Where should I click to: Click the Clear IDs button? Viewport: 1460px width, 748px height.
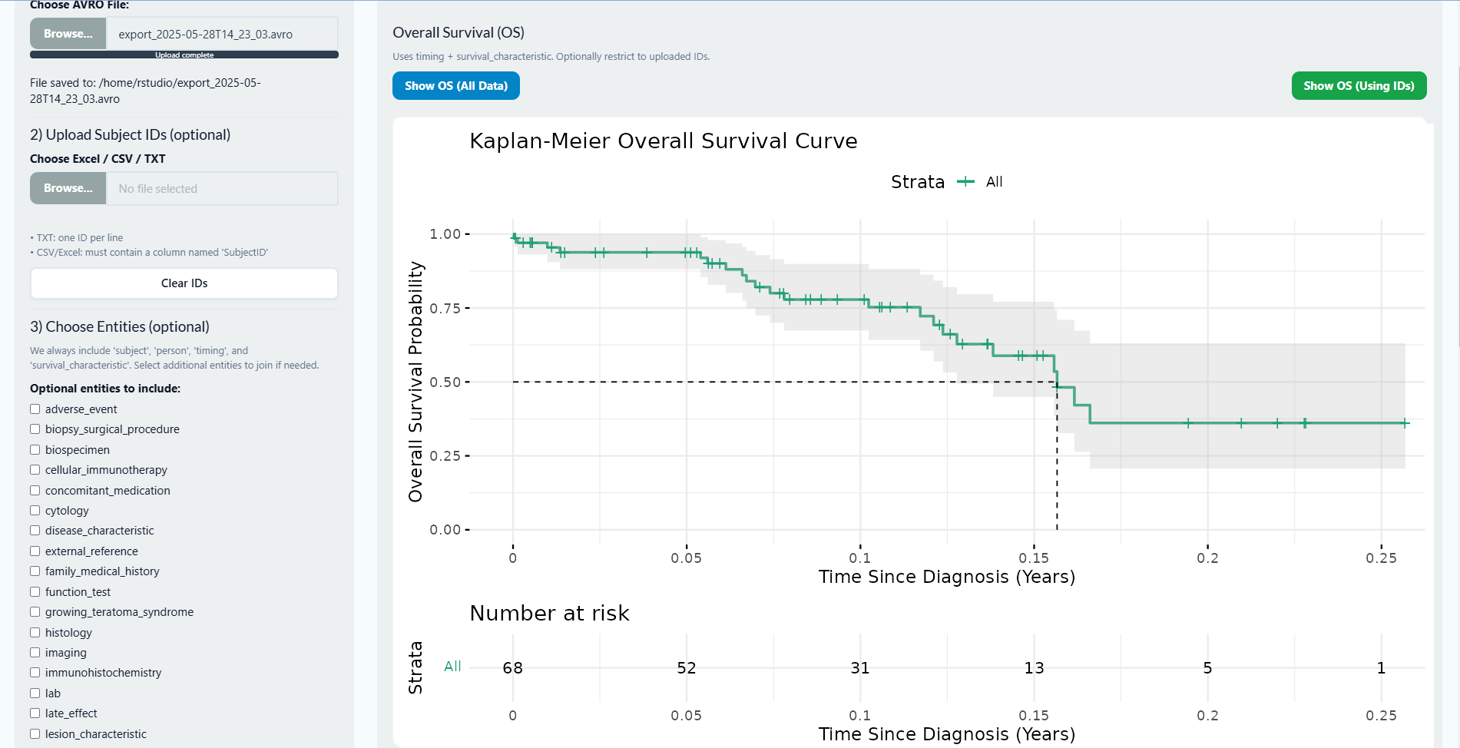coord(184,283)
